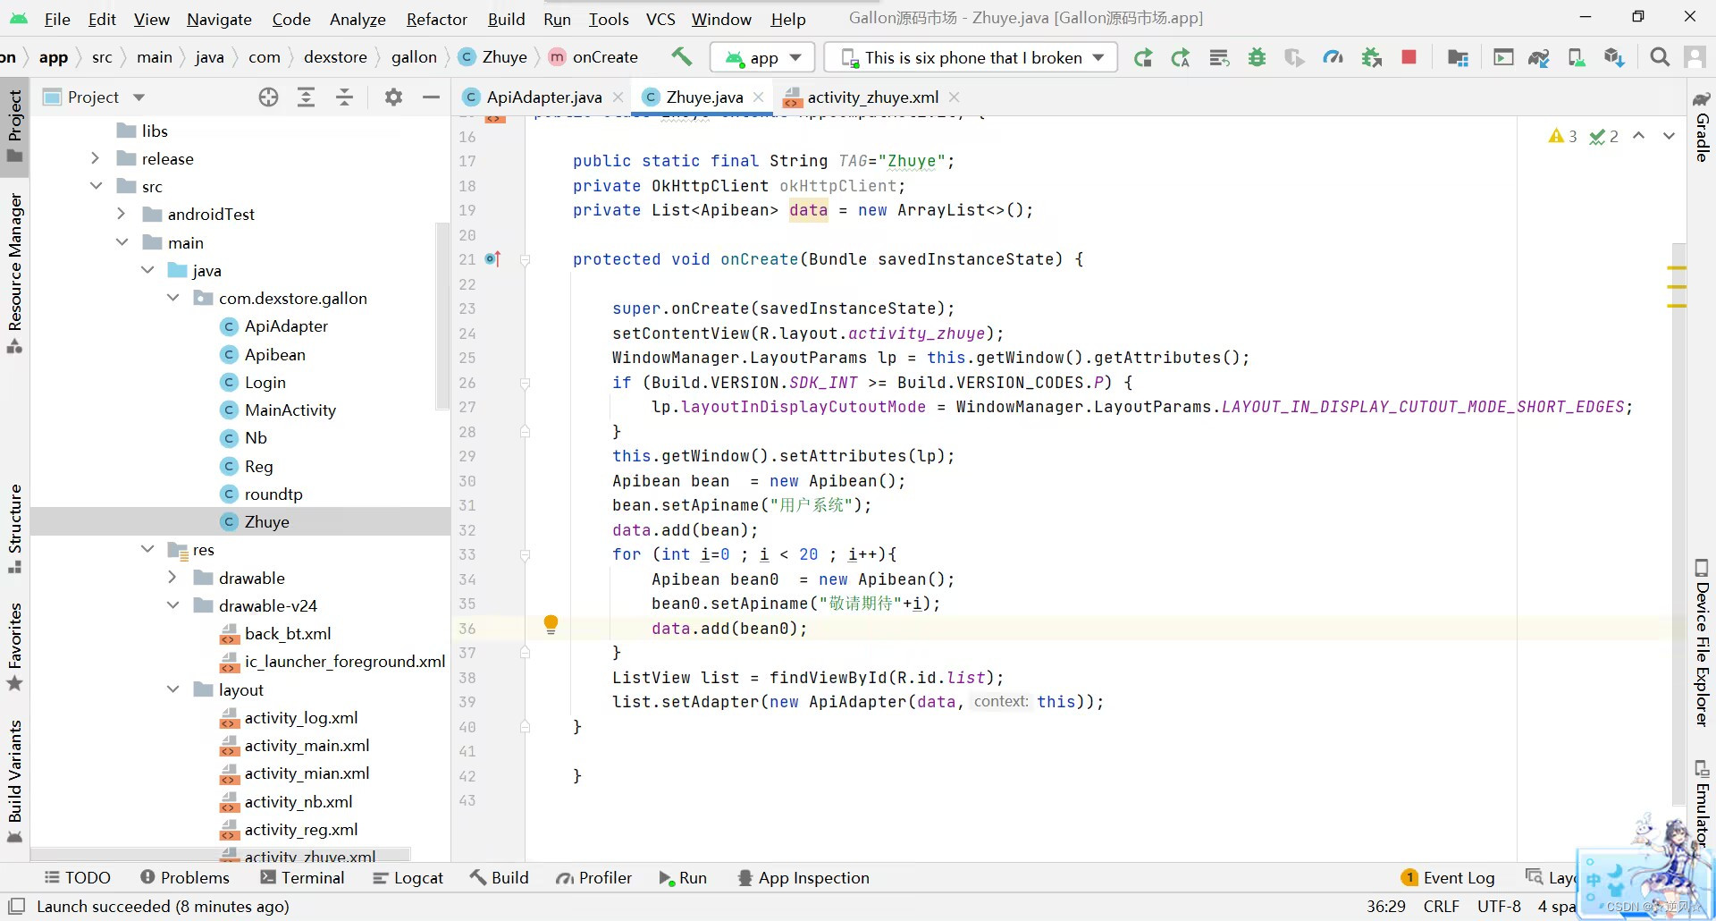
Task: Open the Problems tool window
Action: 185,878
